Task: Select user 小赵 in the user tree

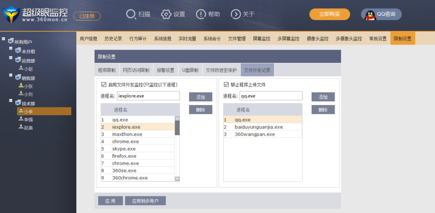Action: point(28,68)
